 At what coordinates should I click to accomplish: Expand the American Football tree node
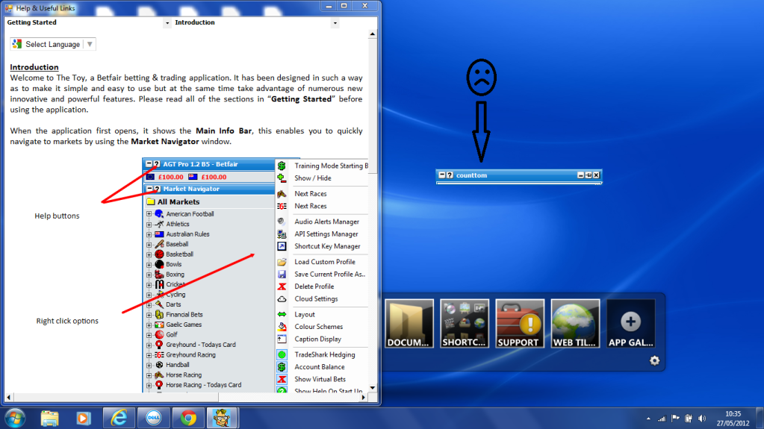(x=149, y=214)
